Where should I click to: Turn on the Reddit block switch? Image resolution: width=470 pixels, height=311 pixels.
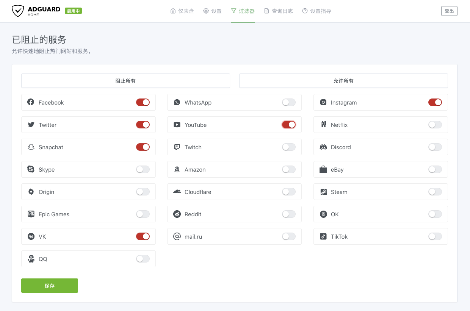pyautogui.click(x=289, y=214)
